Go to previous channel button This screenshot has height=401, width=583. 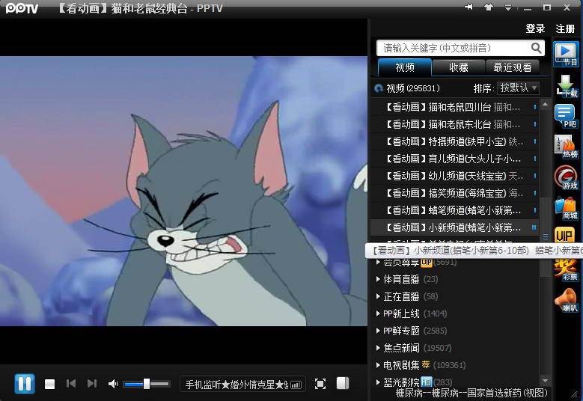tap(71, 383)
